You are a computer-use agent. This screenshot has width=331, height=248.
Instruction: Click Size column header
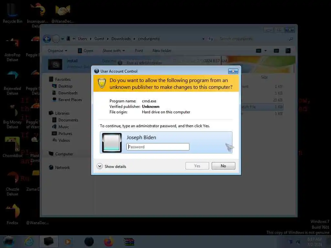click(264, 77)
